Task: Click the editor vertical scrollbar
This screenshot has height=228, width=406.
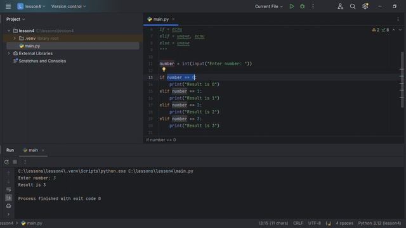Action: (x=402, y=80)
